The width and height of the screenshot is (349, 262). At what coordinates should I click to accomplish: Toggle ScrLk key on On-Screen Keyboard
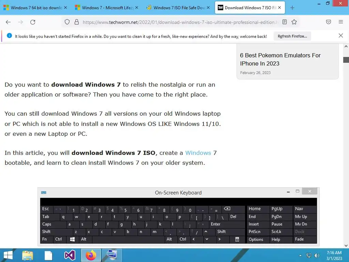pos(281,232)
